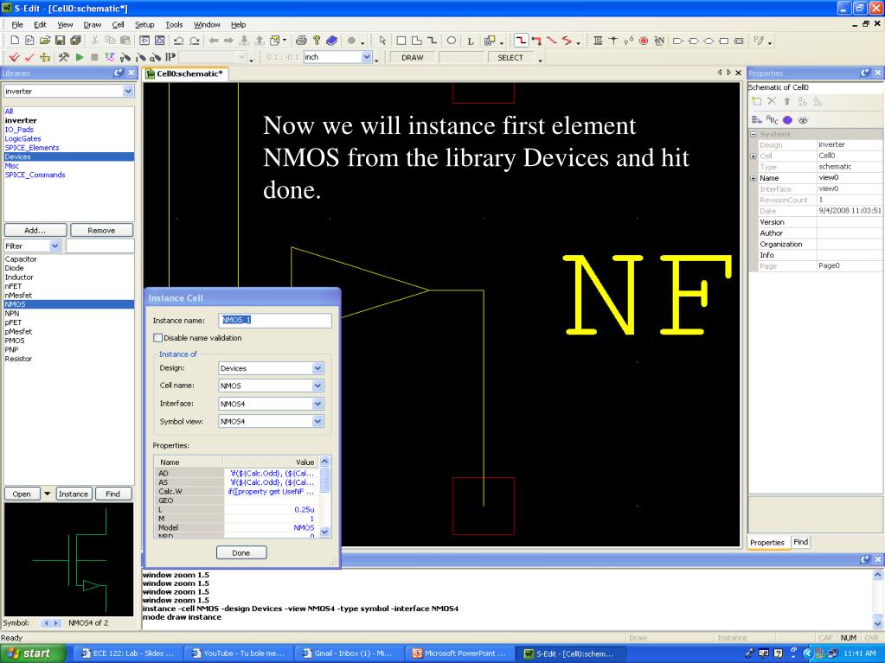Click the Print icon in the toolbar
Image resolution: width=885 pixels, height=663 pixels.
tap(301, 40)
